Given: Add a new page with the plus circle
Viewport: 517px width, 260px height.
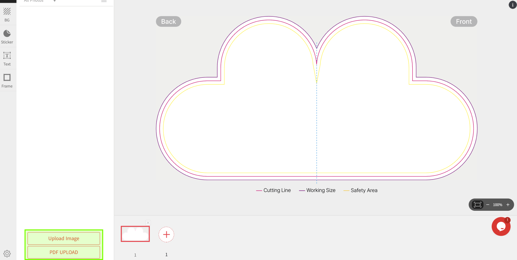Looking at the screenshot, I should [166, 235].
